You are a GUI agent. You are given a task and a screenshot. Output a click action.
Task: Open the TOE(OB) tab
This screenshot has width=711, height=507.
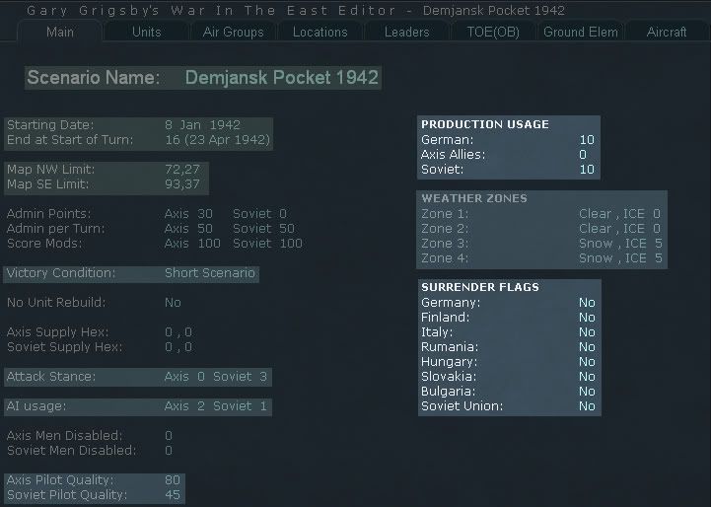tap(493, 32)
